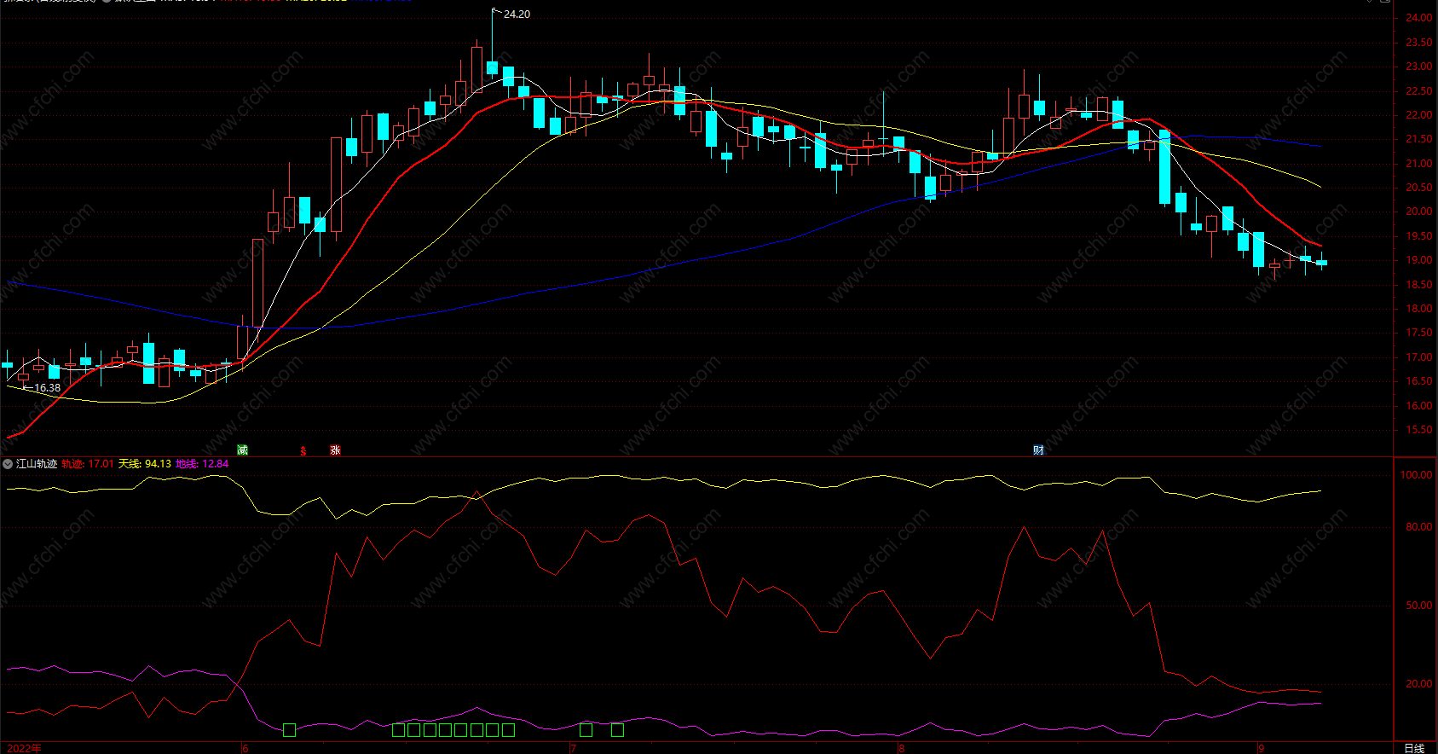
Task: Click month 6 on the time axis
Action: pyautogui.click(x=245, y=748)
